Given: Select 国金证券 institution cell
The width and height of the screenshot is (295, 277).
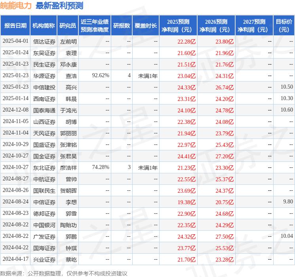Looking at the screenshot, I should click(44, 156).
